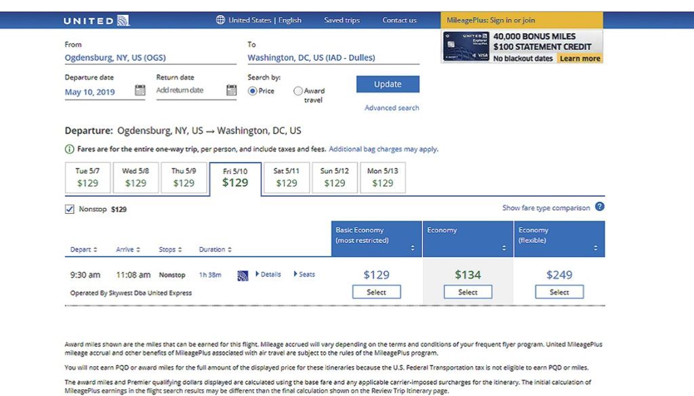The height and width of the screenshot is (396, 694).
Task: Click the fare comparison help question mark
Action: pyautogui.click(x=599, y=206)
